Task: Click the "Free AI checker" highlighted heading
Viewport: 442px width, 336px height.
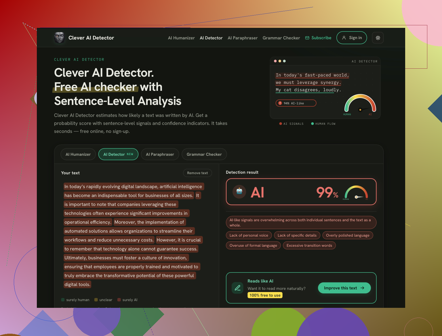Action: (96, 87)
